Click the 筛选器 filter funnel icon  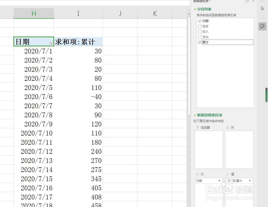click(197, 127)
